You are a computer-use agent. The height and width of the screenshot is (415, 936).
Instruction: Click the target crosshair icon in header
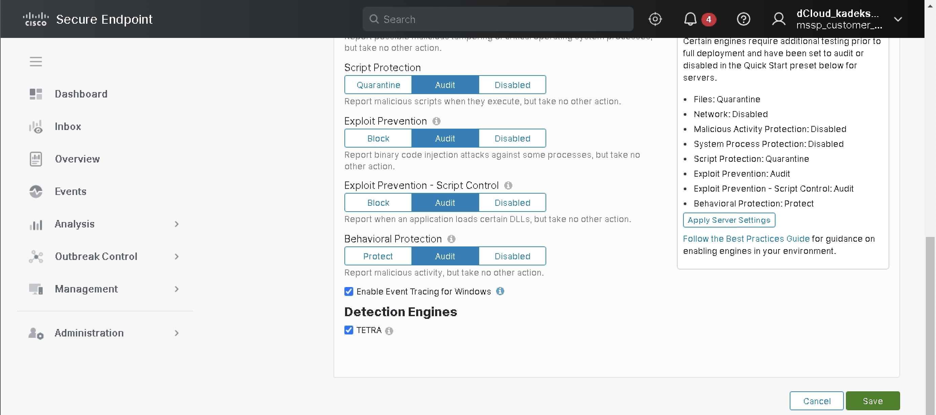point(655,19)
